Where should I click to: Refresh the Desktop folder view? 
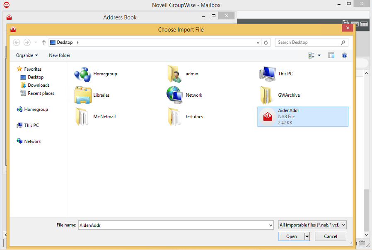266,43
